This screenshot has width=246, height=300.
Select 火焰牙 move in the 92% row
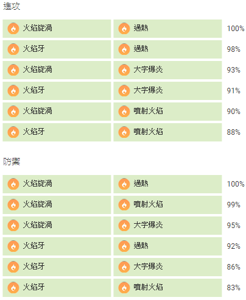[x=57, y=246]
